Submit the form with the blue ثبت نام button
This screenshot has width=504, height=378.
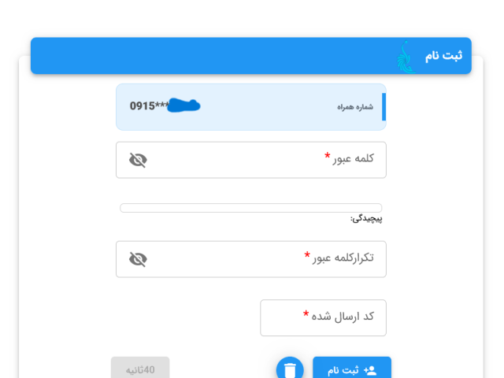pos(351,369)
